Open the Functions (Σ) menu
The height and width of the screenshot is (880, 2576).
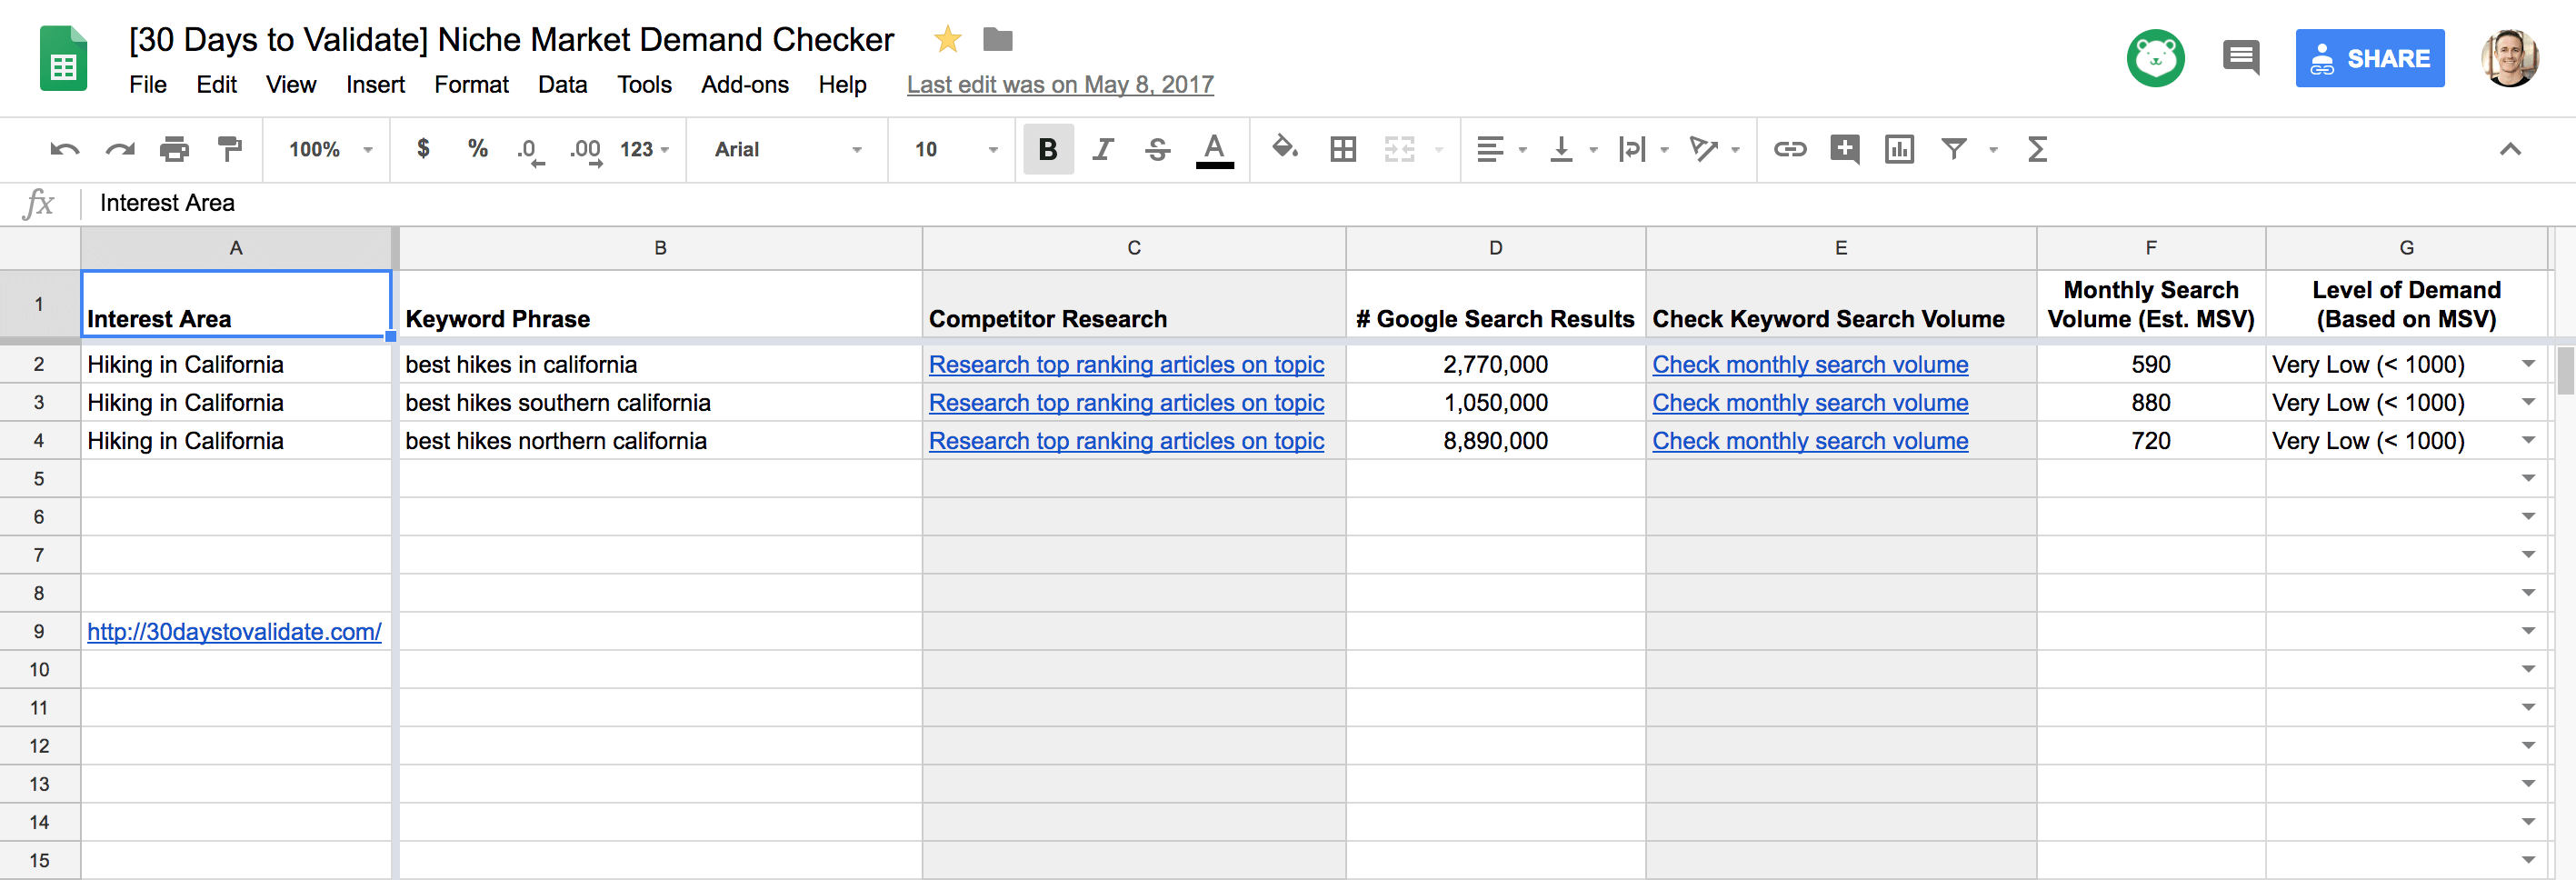pyautogui.click(x=2037, y=149)
